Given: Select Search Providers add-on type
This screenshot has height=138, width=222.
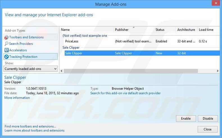Looking at the screenshot, I should (x=31, y=44).
